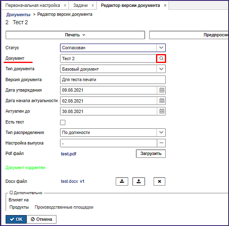Expand the Статус dropdown arrow
This screenshot has width=229, height=226.
[161, 48]
